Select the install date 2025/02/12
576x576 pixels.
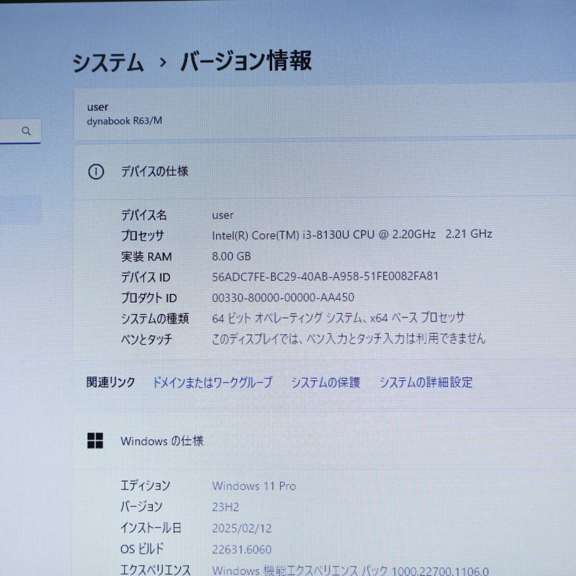coord(242,528)
